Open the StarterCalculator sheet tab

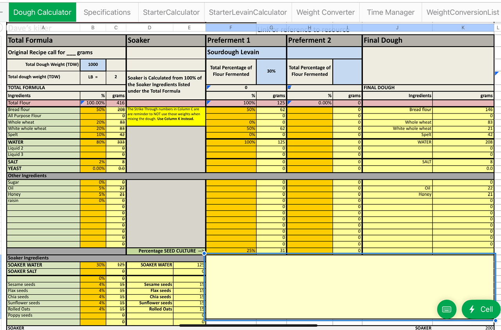171,12
